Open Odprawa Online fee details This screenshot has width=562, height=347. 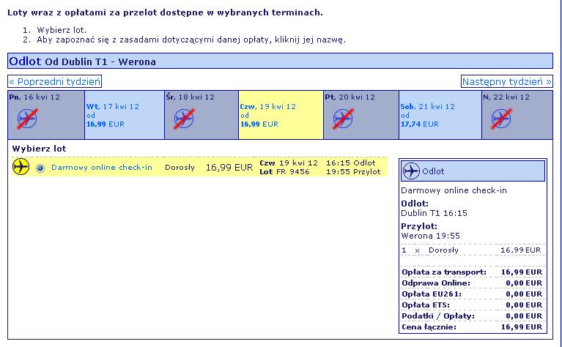pos(436,283)
